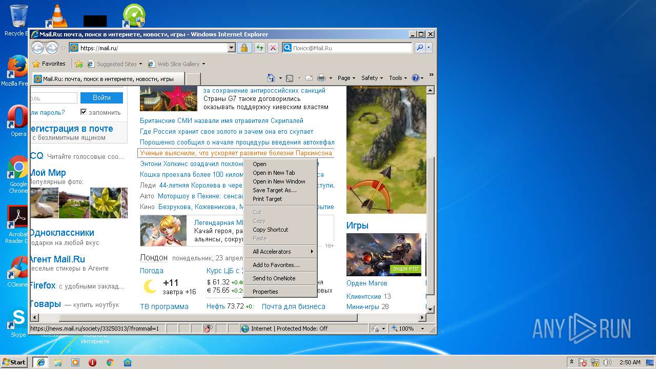Open the search provider dropdown arrow
656x369 pixels.
[x=429, y=48]
